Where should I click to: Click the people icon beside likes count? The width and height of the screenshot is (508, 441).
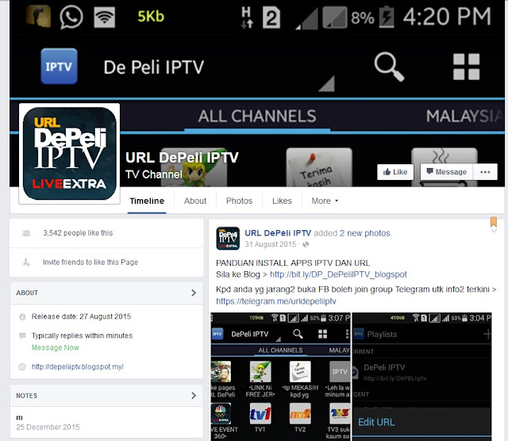[26, 233]
